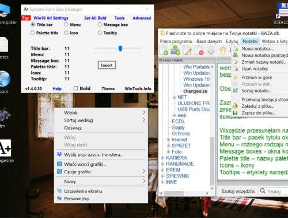288x218 pixels.
Task: Select the Menu radio button
Action: pos(66,25)
